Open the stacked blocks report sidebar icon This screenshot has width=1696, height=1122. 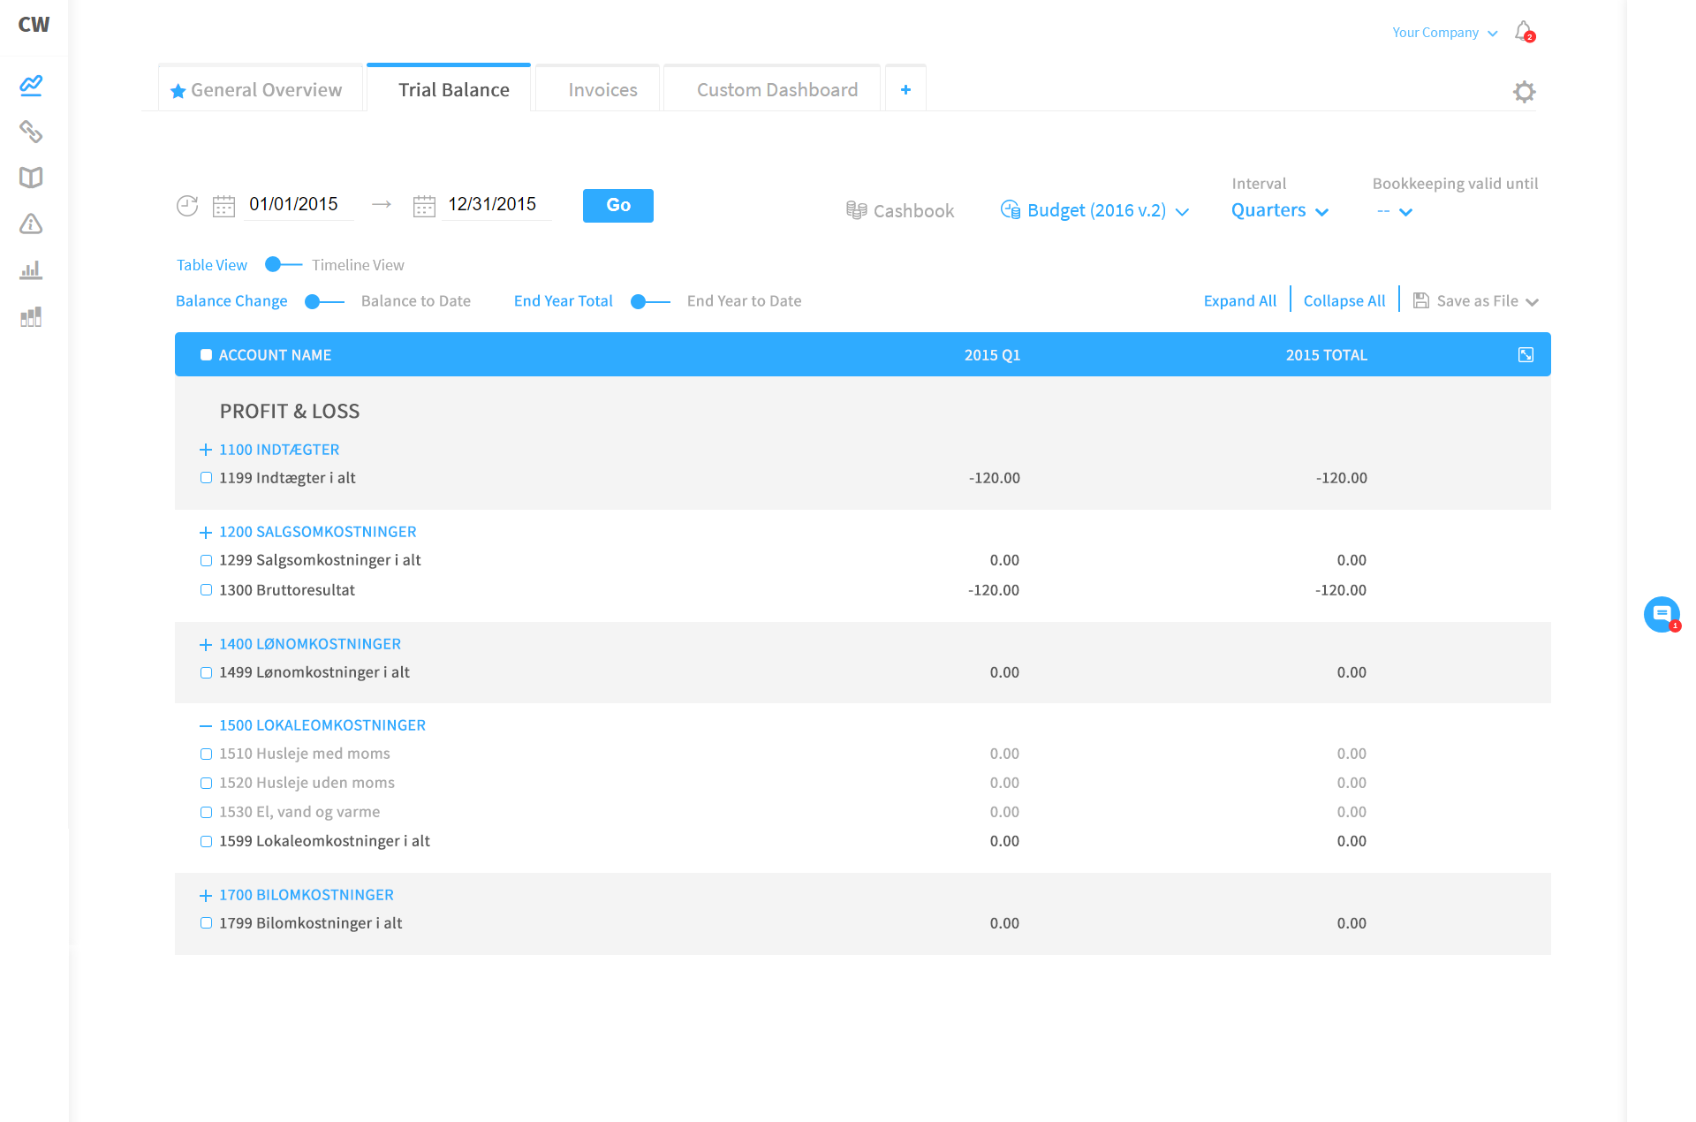click(x=31, y=316)
